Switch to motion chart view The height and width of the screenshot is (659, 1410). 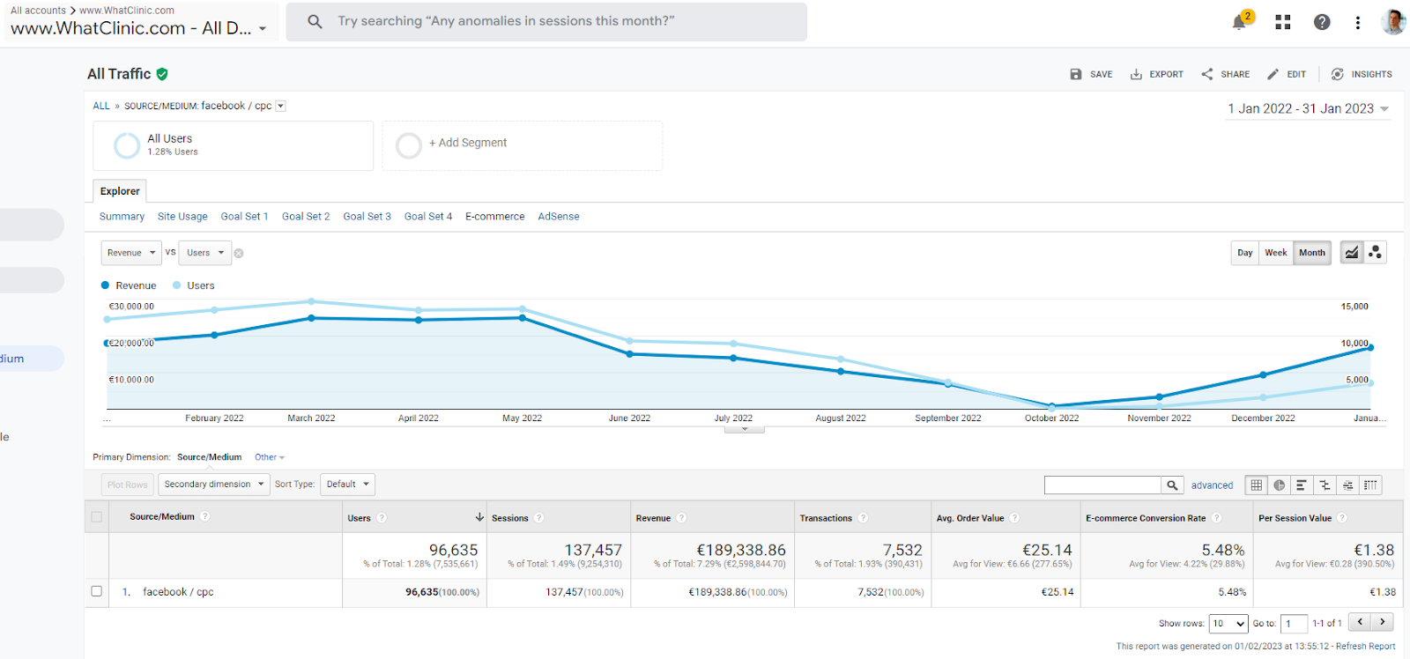(x=1375, y=253)
